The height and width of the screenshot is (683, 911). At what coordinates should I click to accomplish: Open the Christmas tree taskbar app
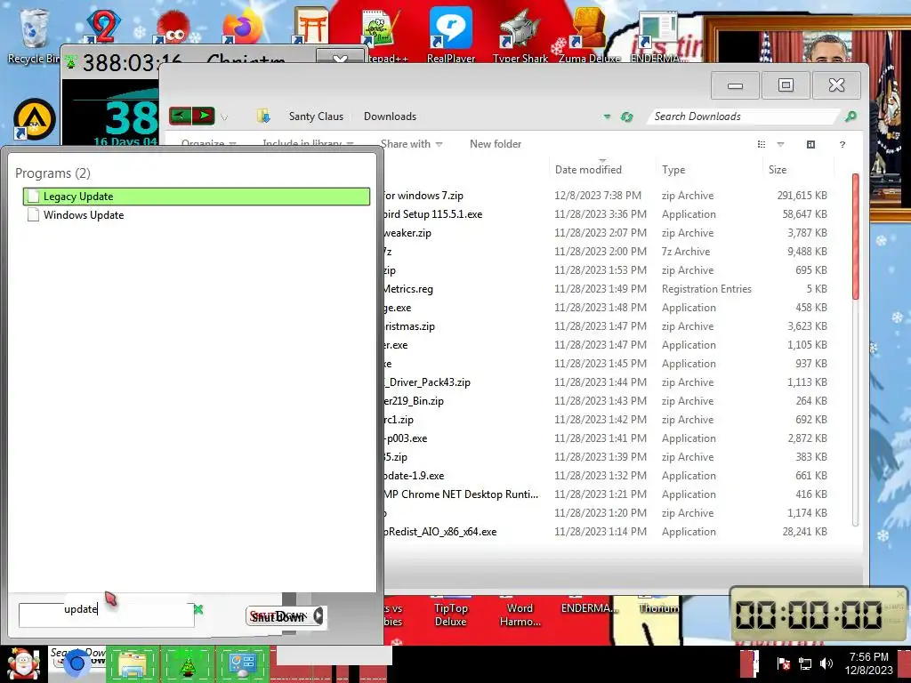[188, 664]
